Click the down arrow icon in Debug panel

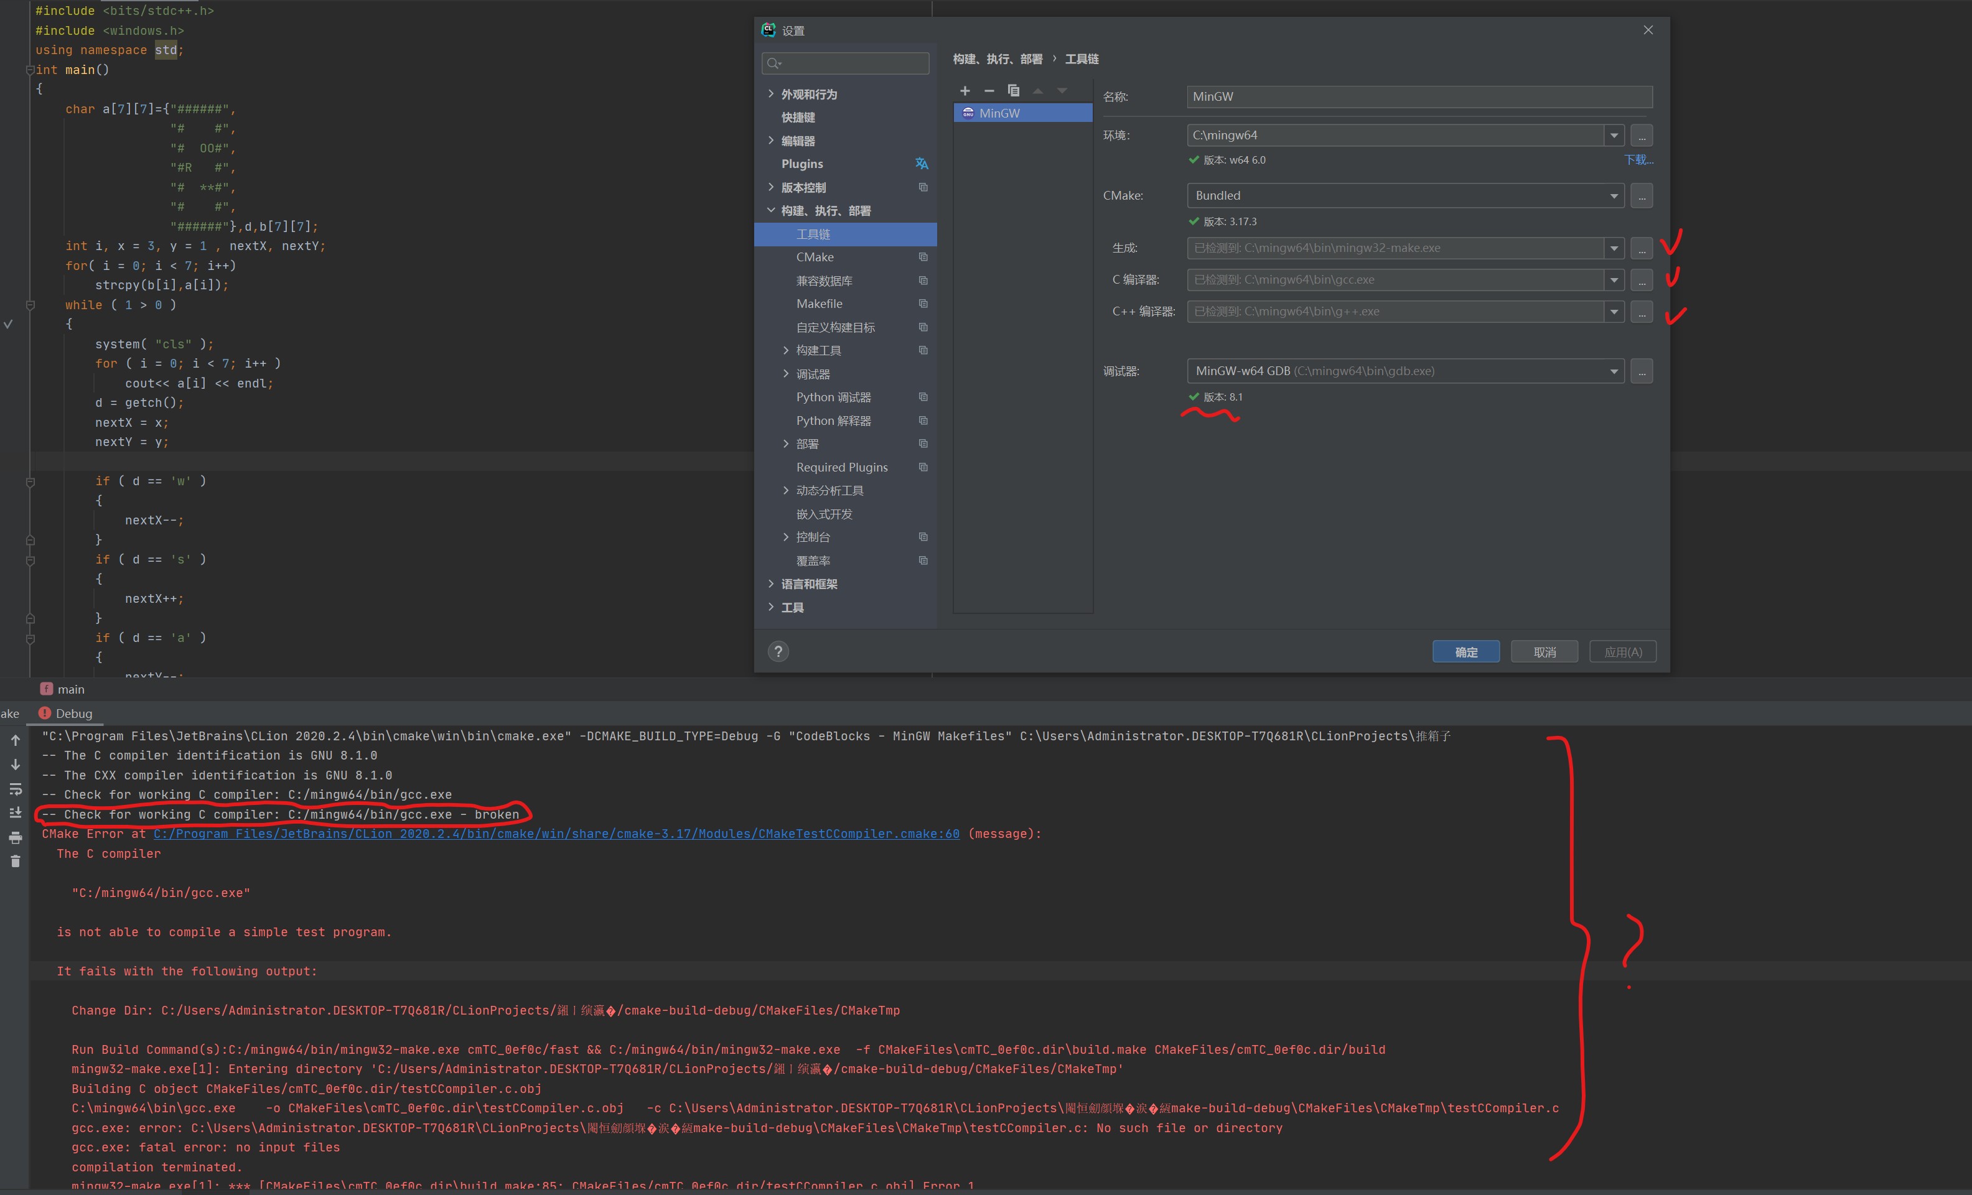15,765
